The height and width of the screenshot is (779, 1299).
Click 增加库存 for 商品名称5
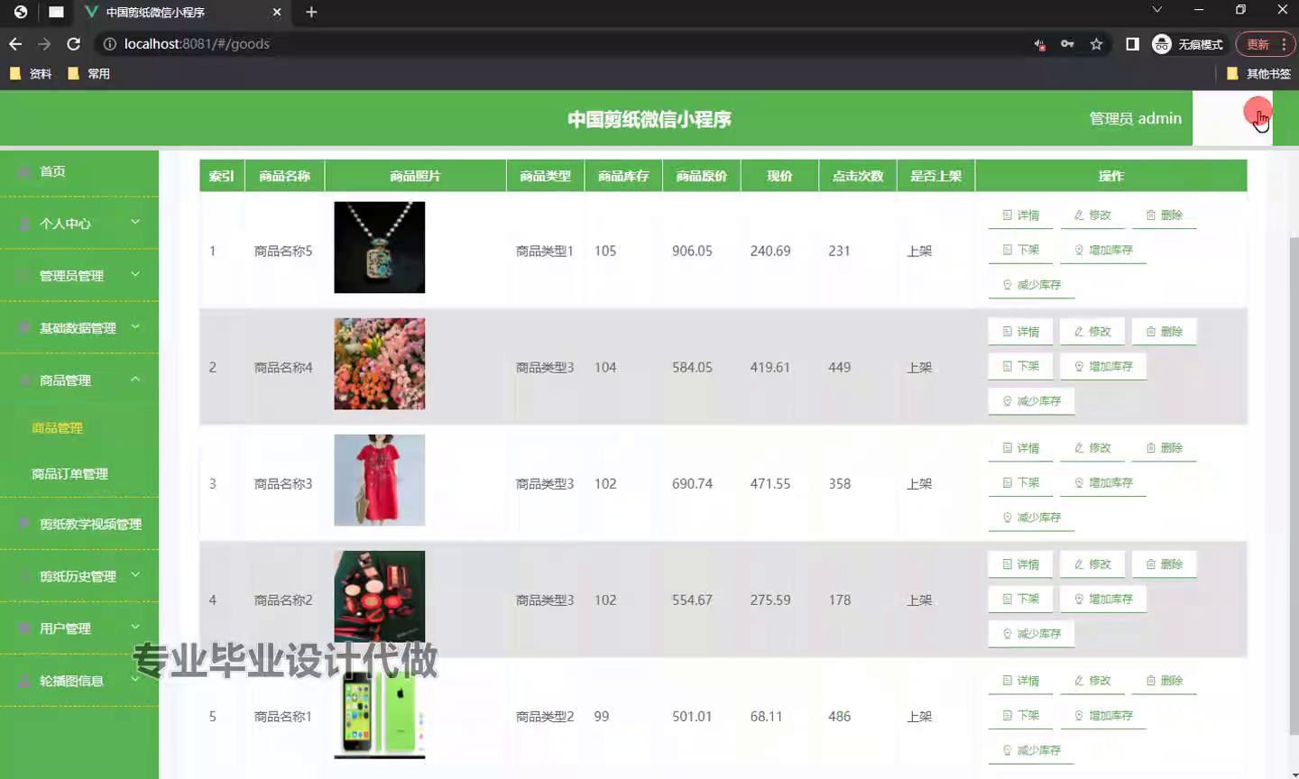[1103, 250]
